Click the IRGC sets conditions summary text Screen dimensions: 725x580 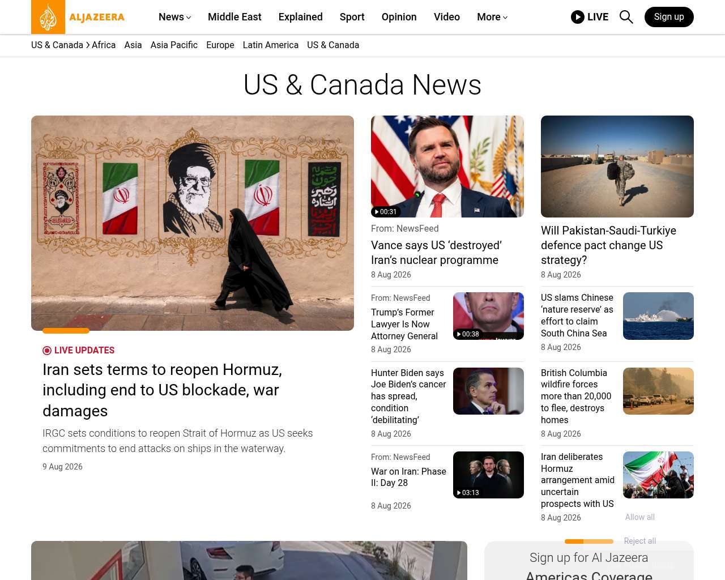pos(178,441)
